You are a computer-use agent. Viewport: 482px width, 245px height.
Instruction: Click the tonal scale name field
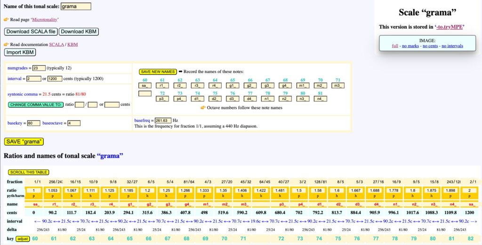point(76,7)
